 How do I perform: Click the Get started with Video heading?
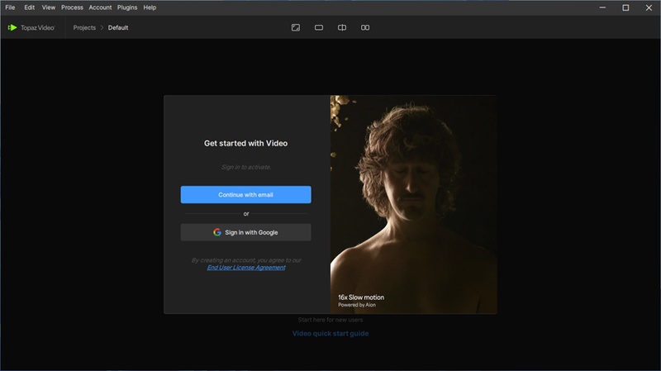245,143
